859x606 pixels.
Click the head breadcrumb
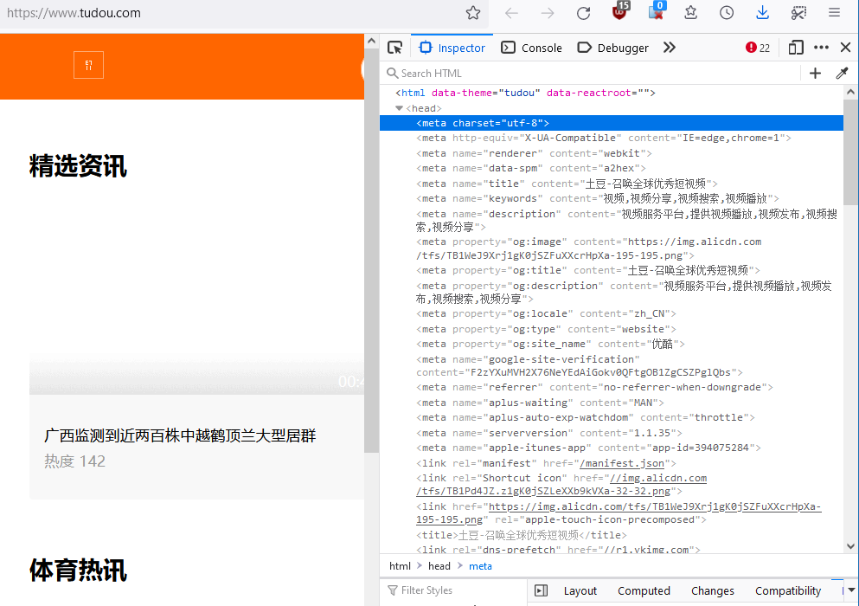click(439, 566)
